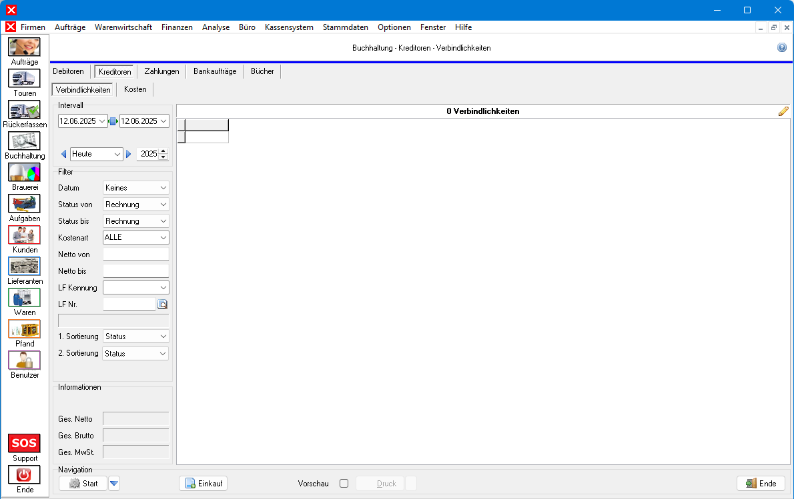This screenshot has width=794, height=499.
Task: Click the Einkauf button
Action: 204,484
